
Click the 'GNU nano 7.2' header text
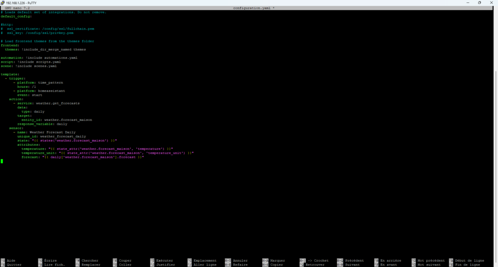point(17,8)
